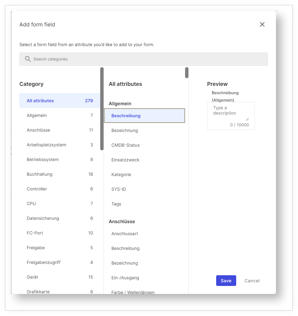Open the Allgemein category
Screen dimensions: 298x316
[59, 115]
